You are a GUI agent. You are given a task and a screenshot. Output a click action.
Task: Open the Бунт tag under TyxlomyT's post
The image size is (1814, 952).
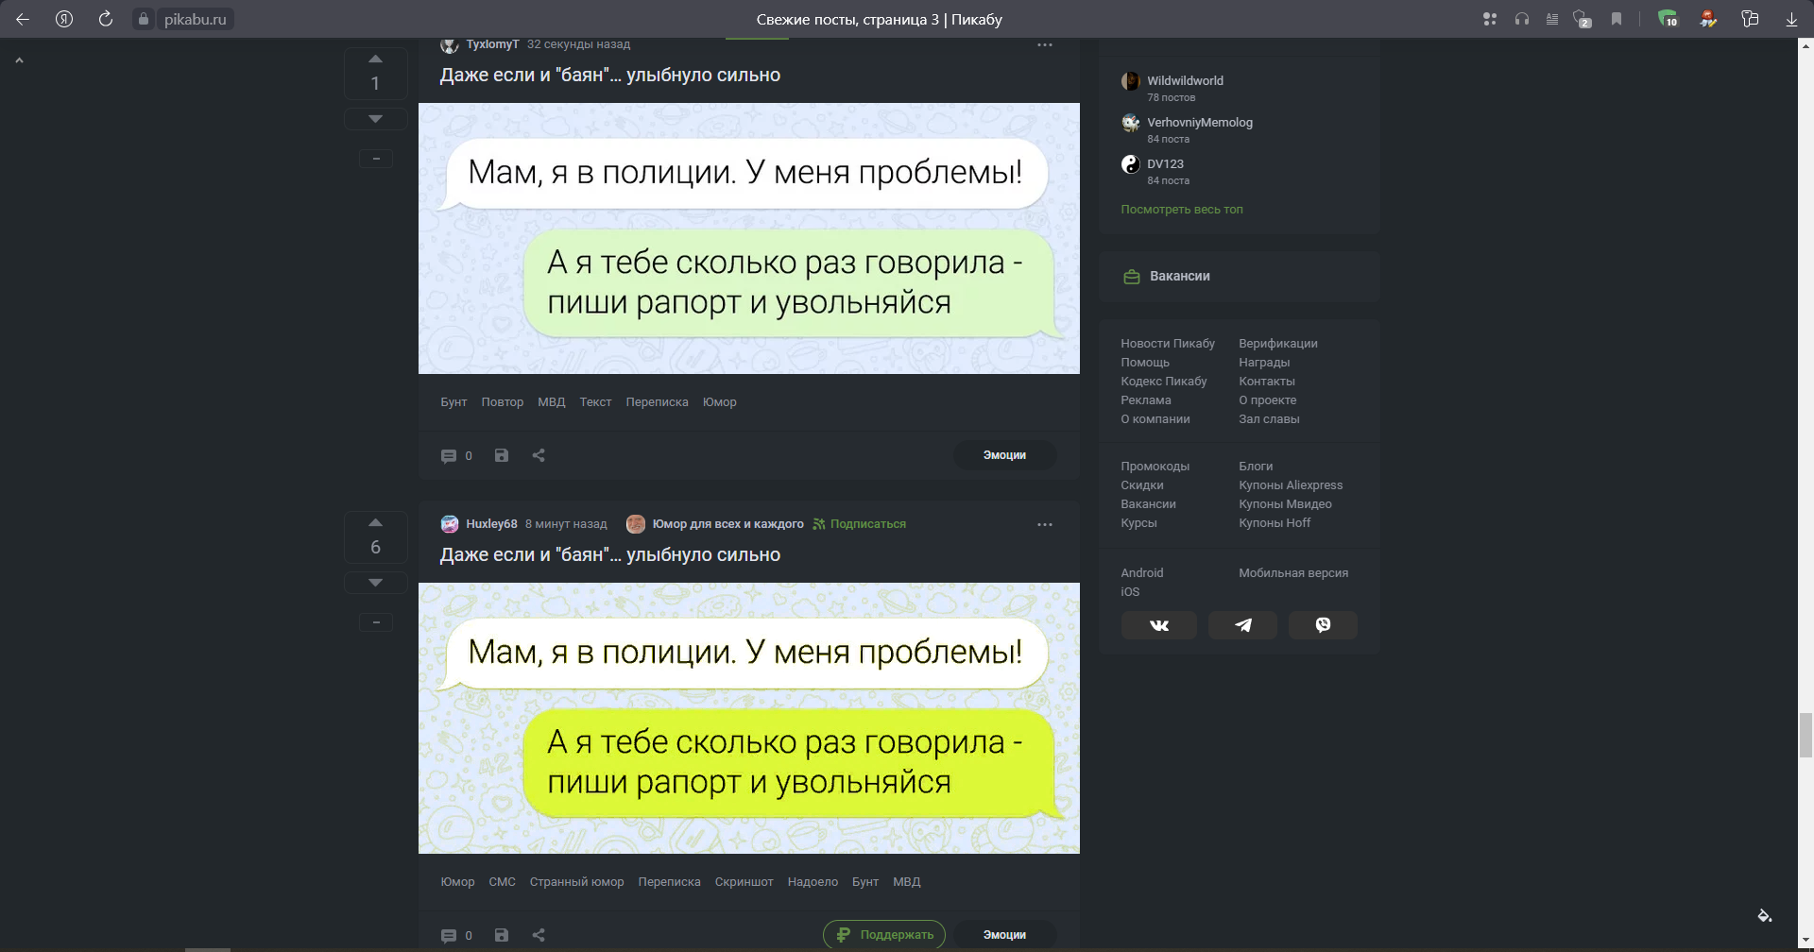(x=453, y=402)
